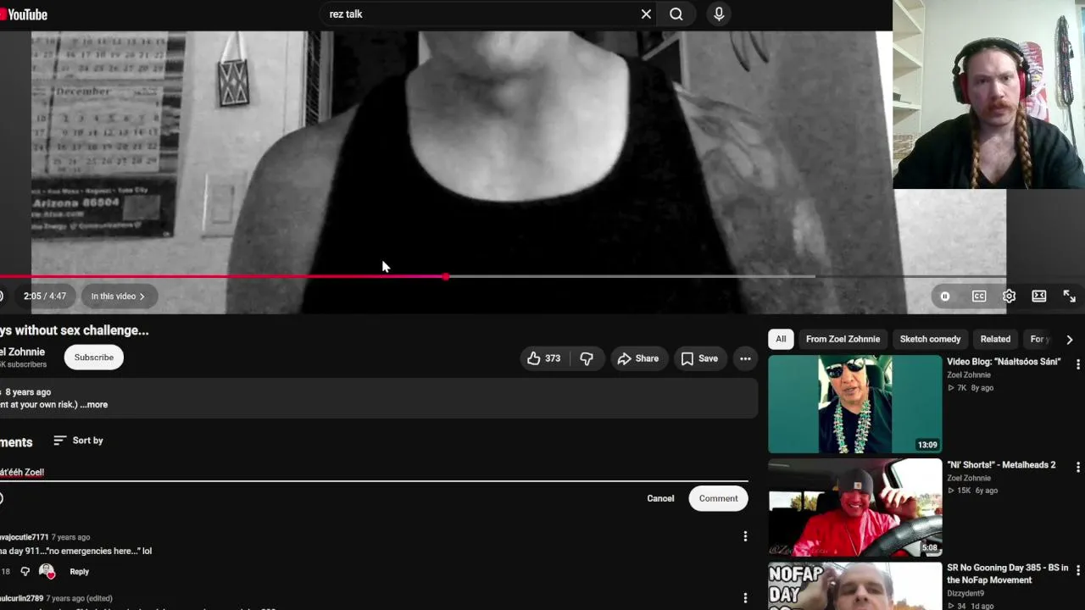Open the 'Metalheads 2' video thumbnail
1085x610 pixels.
[x=854, y=507]
